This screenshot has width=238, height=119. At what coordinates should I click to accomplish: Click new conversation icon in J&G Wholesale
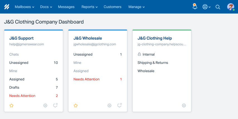[x=120, y=105]
